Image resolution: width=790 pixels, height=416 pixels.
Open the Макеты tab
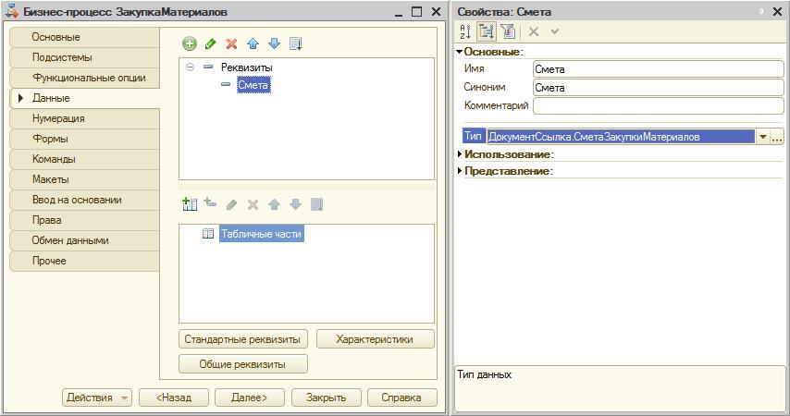point(85,179)
